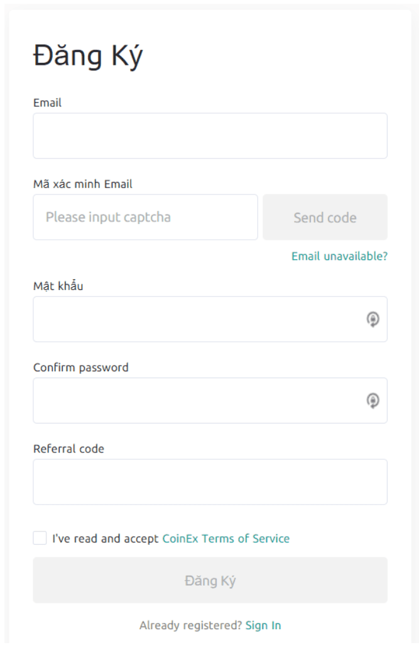Click the 'I've read and accept' text

(x=106, y=539)
